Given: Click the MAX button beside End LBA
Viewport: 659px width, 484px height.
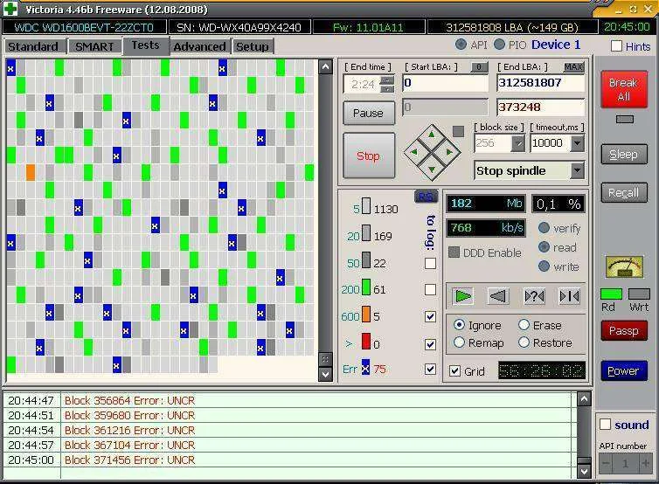Looking at the screenshot, I should (573, 66).
